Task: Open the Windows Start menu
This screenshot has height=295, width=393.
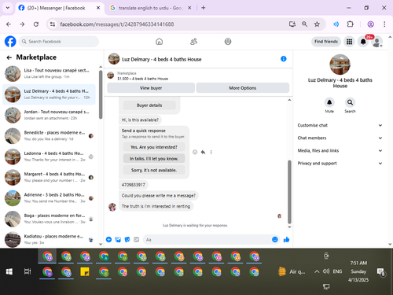Action: click(x=9, y=271)
